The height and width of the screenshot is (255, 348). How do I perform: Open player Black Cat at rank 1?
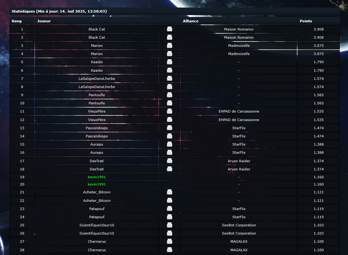tap(97, 29)
